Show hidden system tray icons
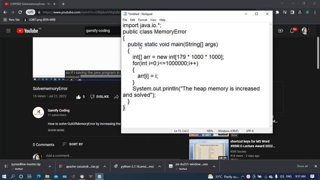 point(242,176)
